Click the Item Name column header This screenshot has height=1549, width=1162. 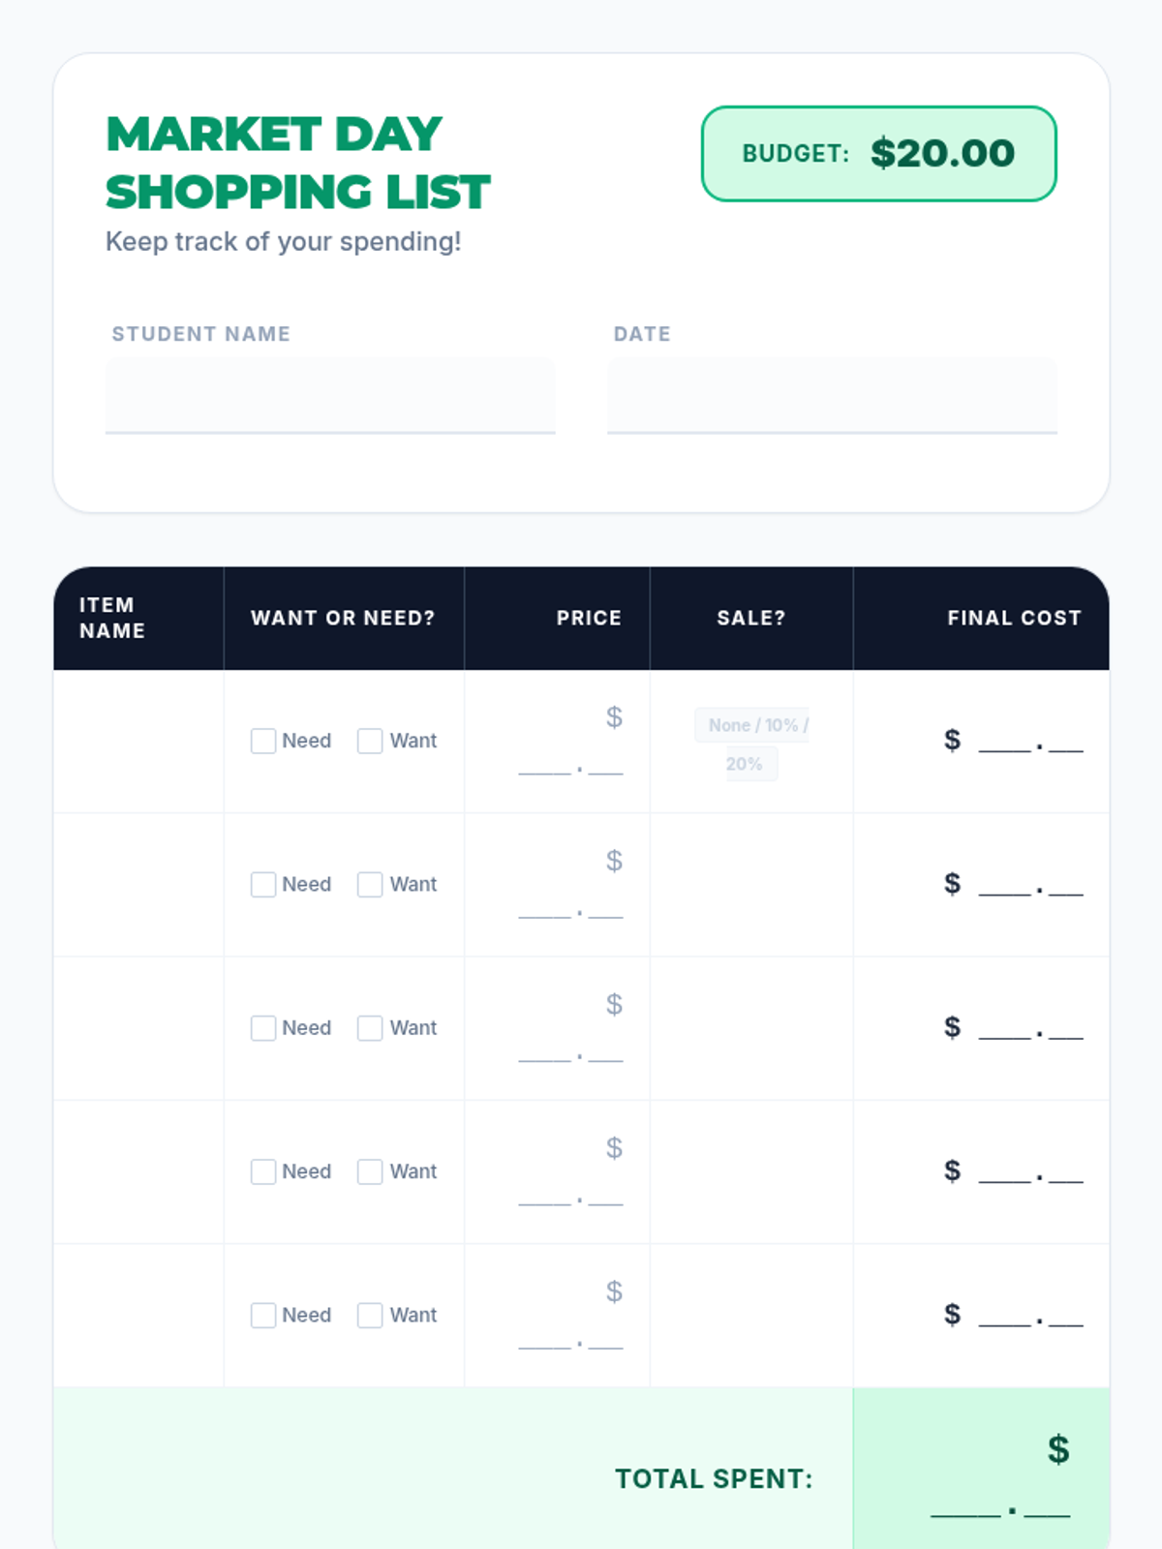tap(112, 618)
